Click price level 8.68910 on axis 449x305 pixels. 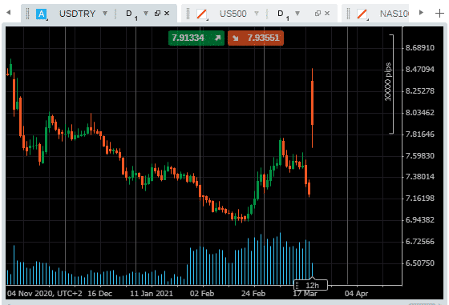click(x=420, y=48)
